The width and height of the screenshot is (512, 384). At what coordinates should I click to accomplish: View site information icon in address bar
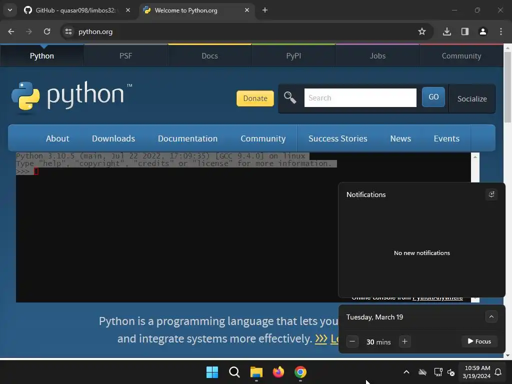point(68,31)
